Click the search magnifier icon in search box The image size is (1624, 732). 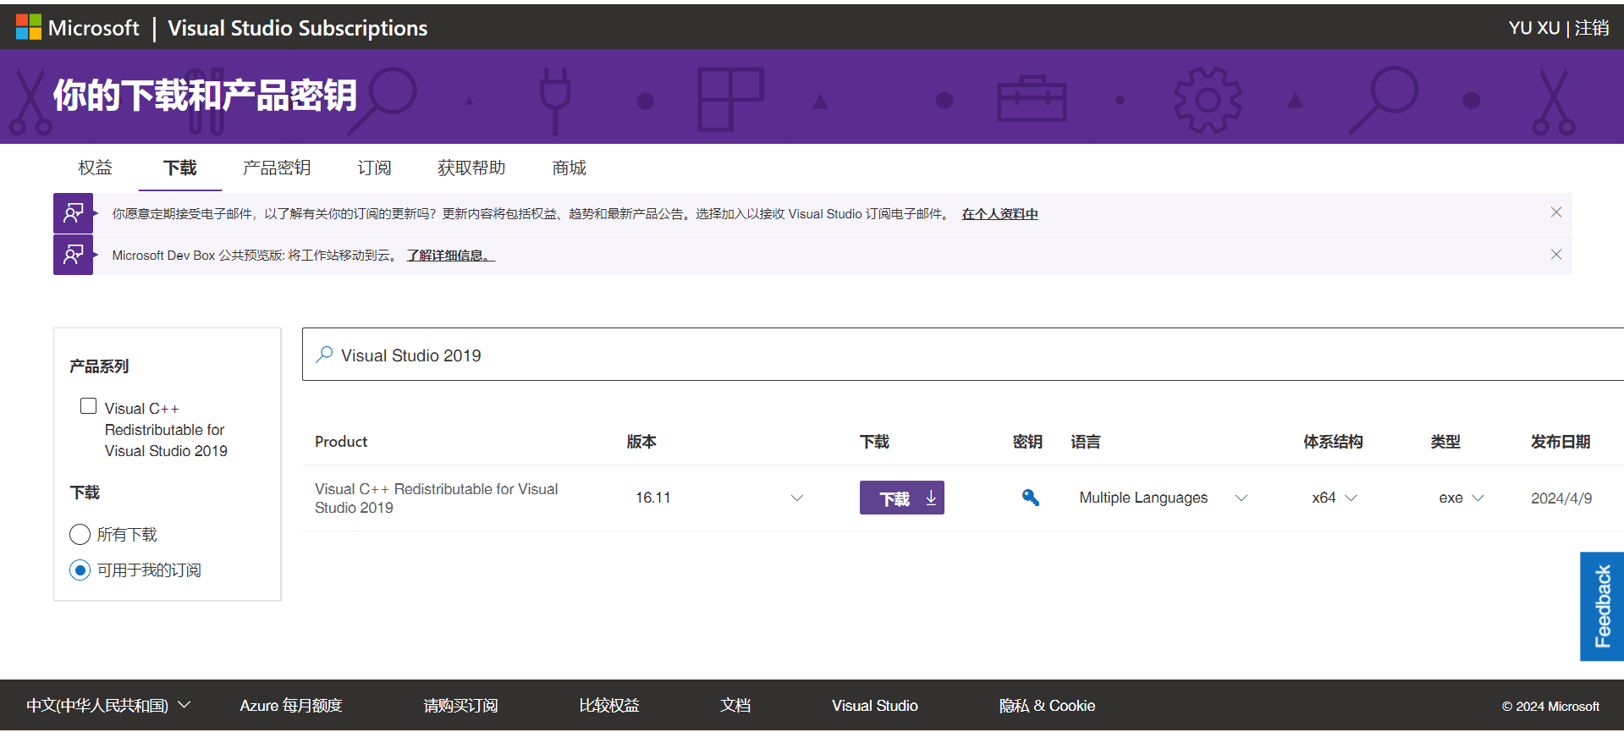pyautogui.click(x=324, y=355)
